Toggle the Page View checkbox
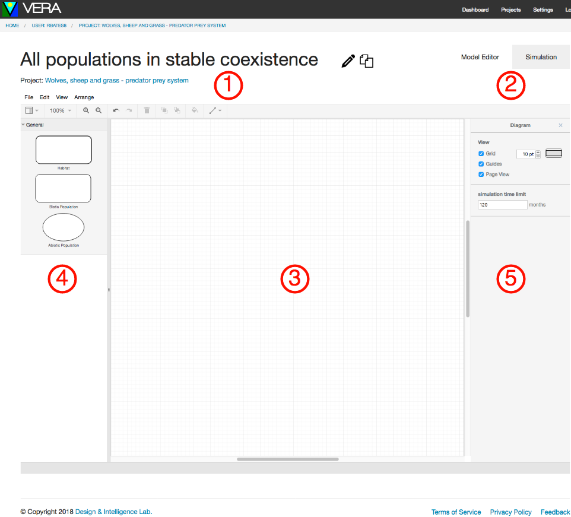This screenshot has height=517, width=571. click(481, 175)
